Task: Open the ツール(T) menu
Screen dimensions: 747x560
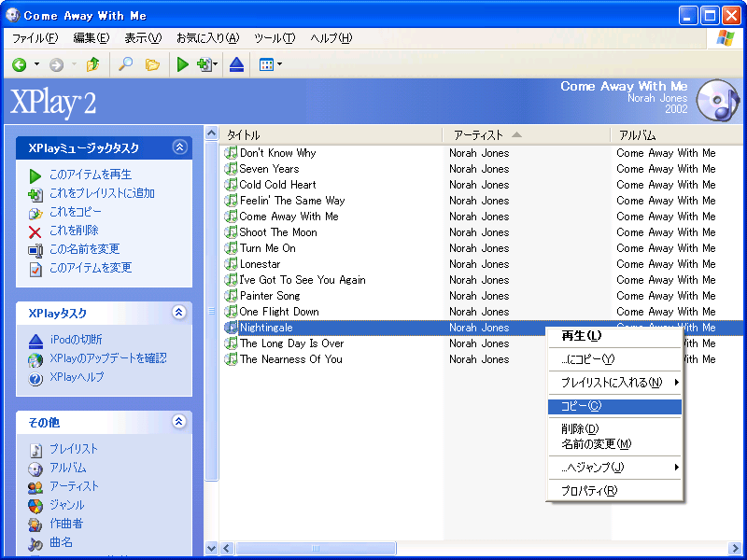Action: pos(275,38)
